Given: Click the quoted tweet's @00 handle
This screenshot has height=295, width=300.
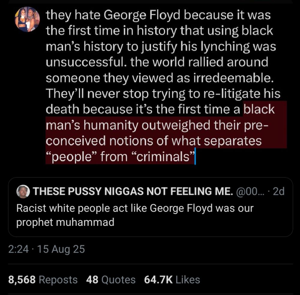Looking at the screenshot, I should (249, 192).
